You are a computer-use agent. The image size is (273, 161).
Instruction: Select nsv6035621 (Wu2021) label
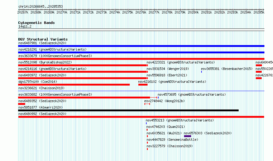[x=164, y=133]
